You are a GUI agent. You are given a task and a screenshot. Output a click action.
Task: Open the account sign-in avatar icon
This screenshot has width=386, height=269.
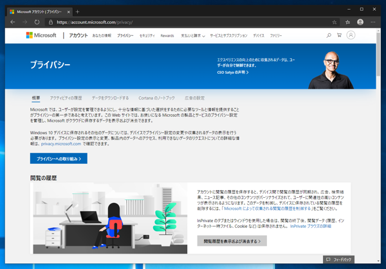point(351,35)
